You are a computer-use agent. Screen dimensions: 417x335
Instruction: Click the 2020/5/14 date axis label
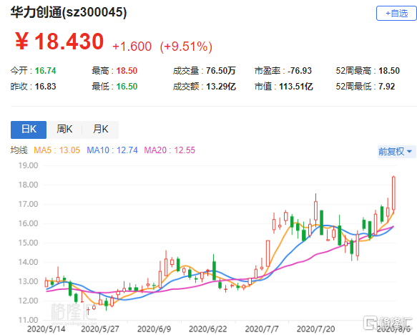46,329
